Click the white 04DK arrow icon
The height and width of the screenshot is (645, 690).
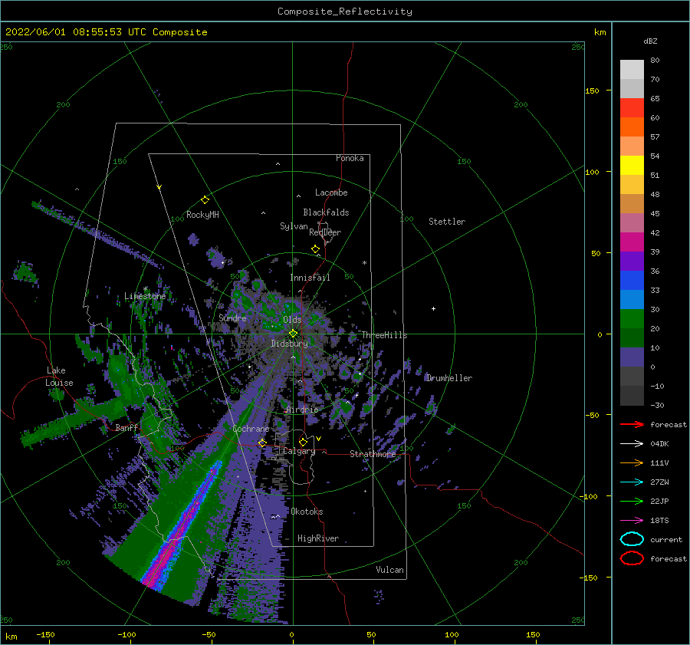pyautogui.click(x=632, y=443)
